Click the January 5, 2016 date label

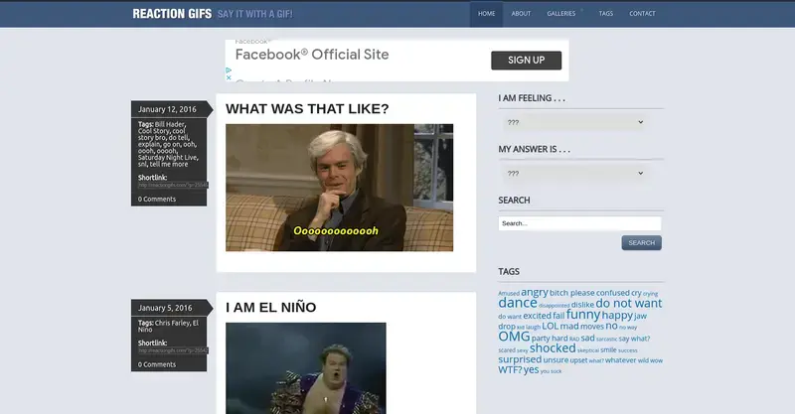(x=165, y=308)
